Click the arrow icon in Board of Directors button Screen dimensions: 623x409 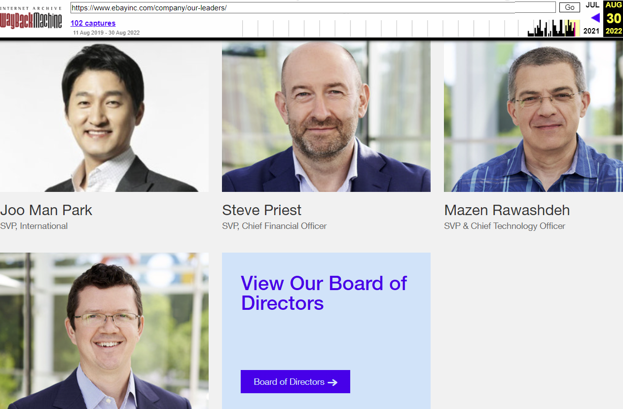coord(332,382)
